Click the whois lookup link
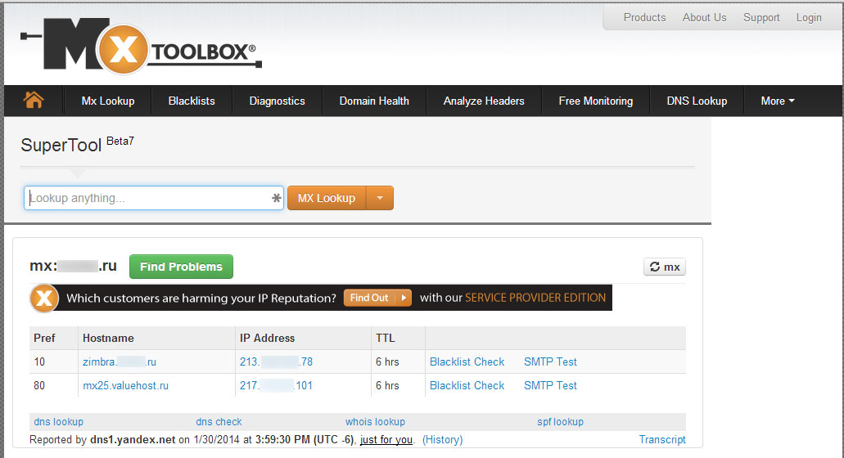 tap(375, 422)
